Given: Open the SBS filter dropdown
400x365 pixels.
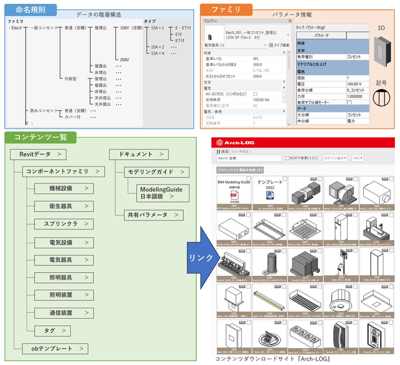Looking at the screenshot, I should (x=358, y=158).
